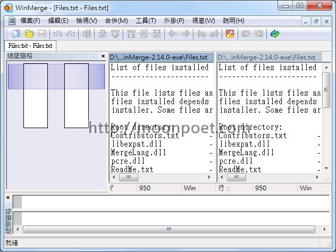Click 'libexpat.dll' line in left pane
This screenshot has width=336, height=252.
136,144
